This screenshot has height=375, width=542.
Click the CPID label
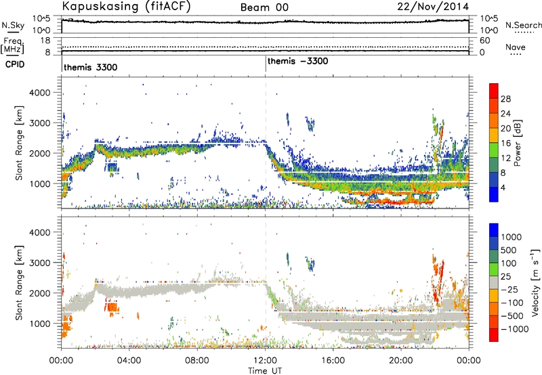(15, 64)
